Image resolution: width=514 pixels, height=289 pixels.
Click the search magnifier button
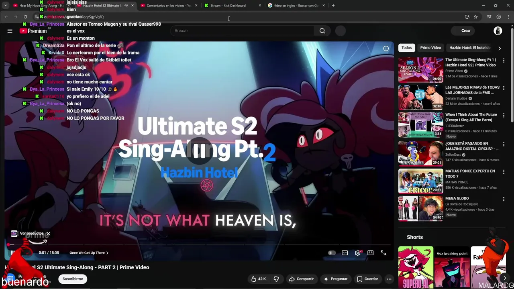click(322, 31)
